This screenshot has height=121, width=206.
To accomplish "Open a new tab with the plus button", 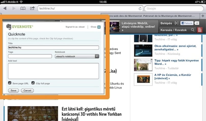I will click(203, 16).
